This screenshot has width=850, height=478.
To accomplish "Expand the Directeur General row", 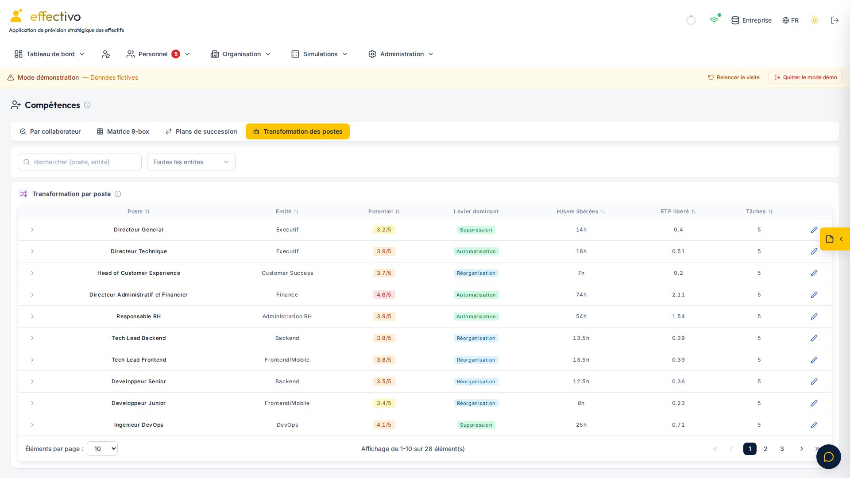I will click(32, 230).
